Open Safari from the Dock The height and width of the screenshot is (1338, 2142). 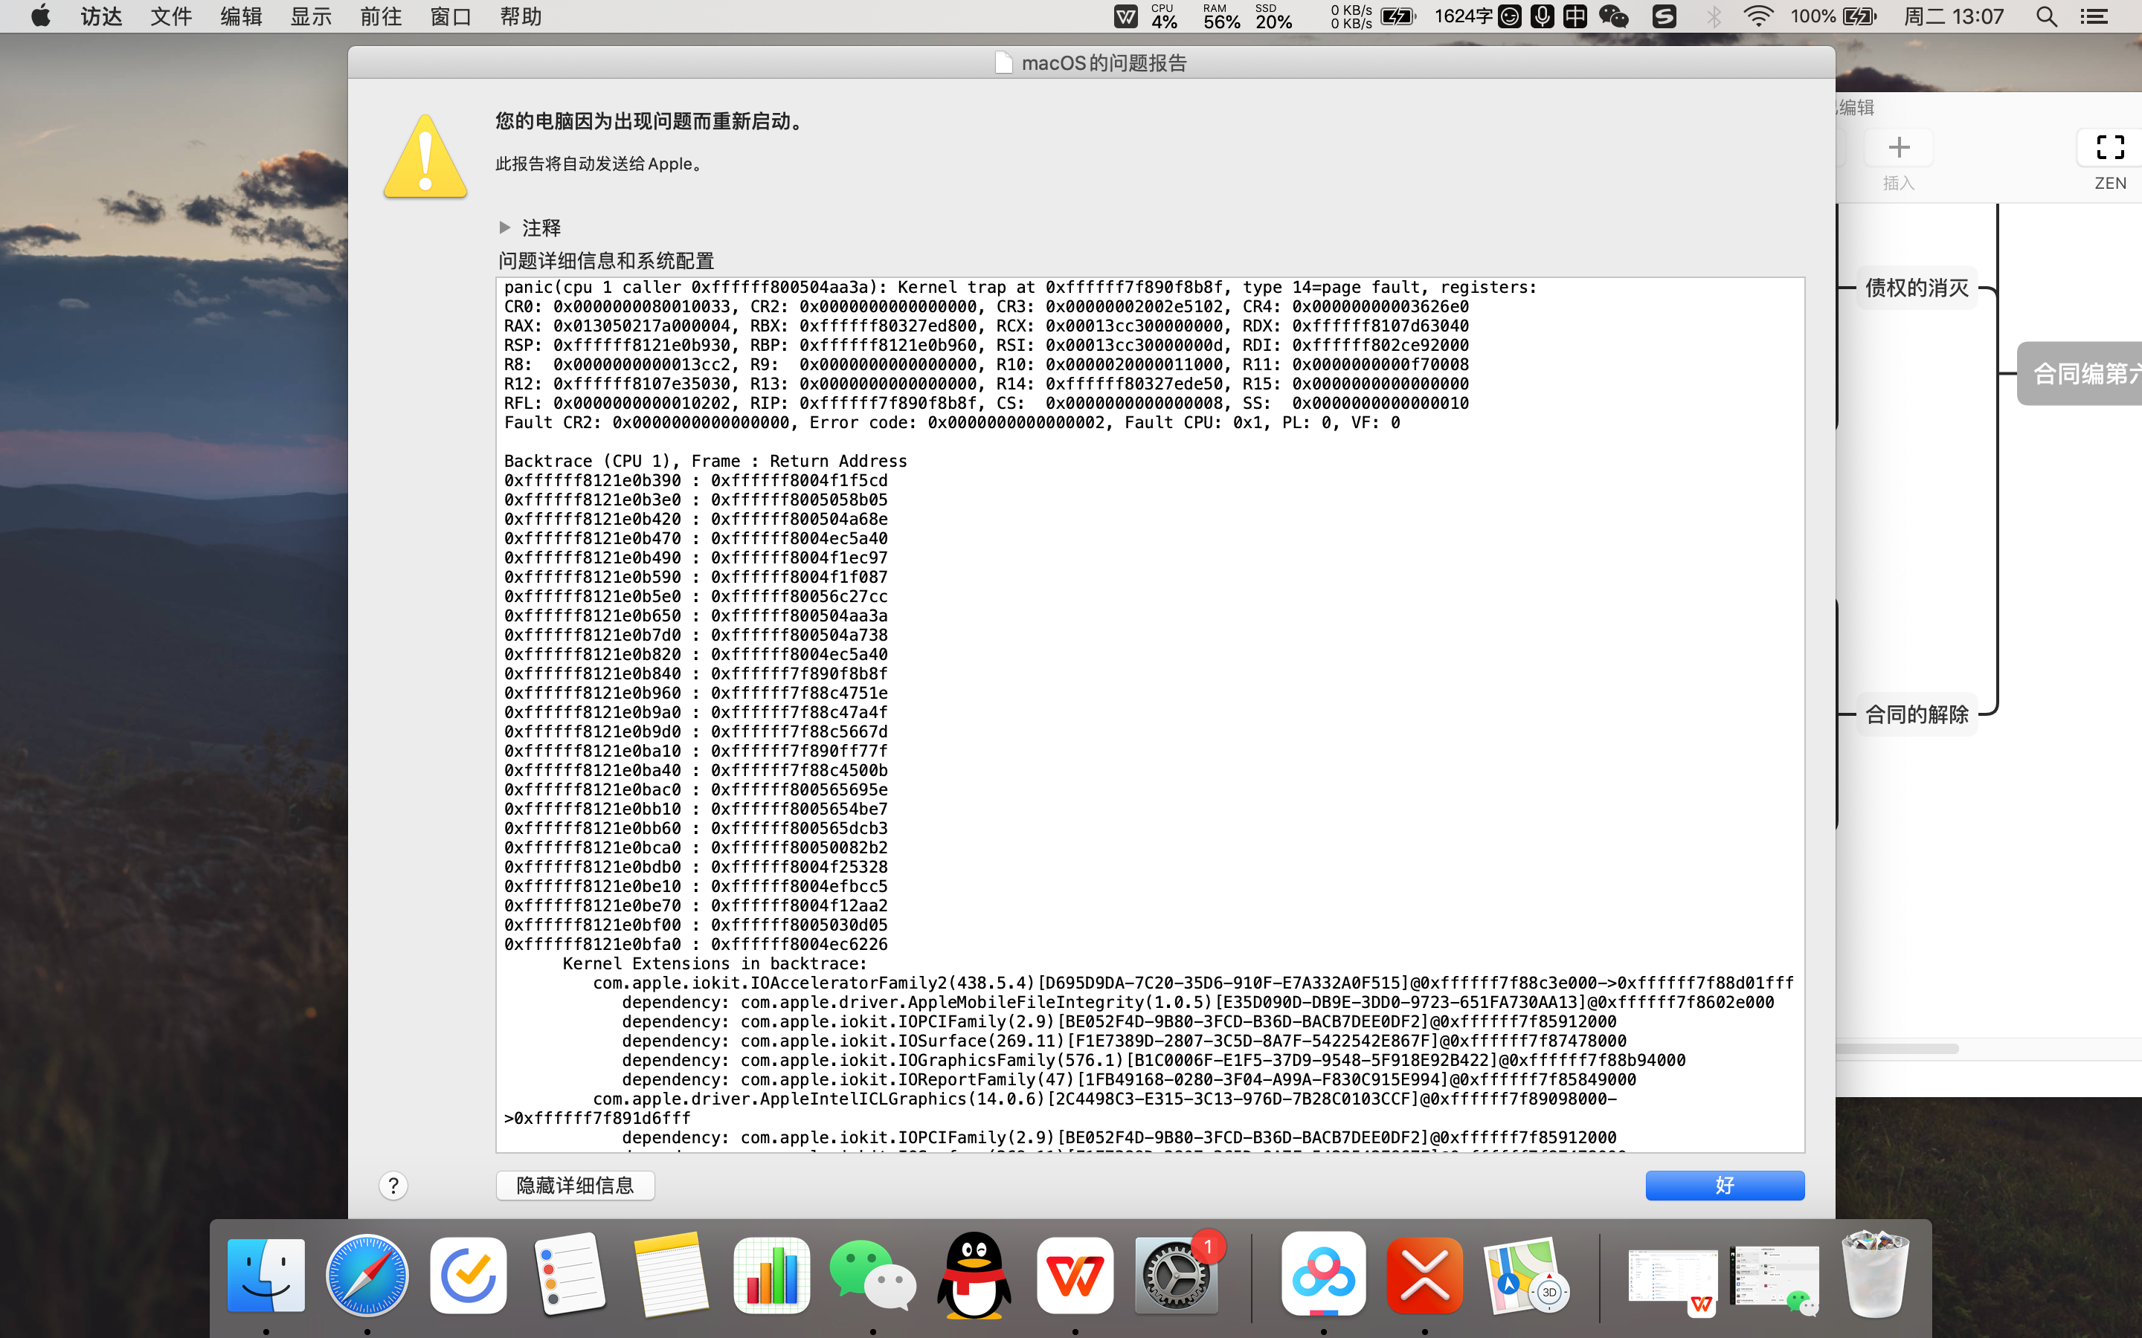pyautogui.click(x=367, y=1275)
